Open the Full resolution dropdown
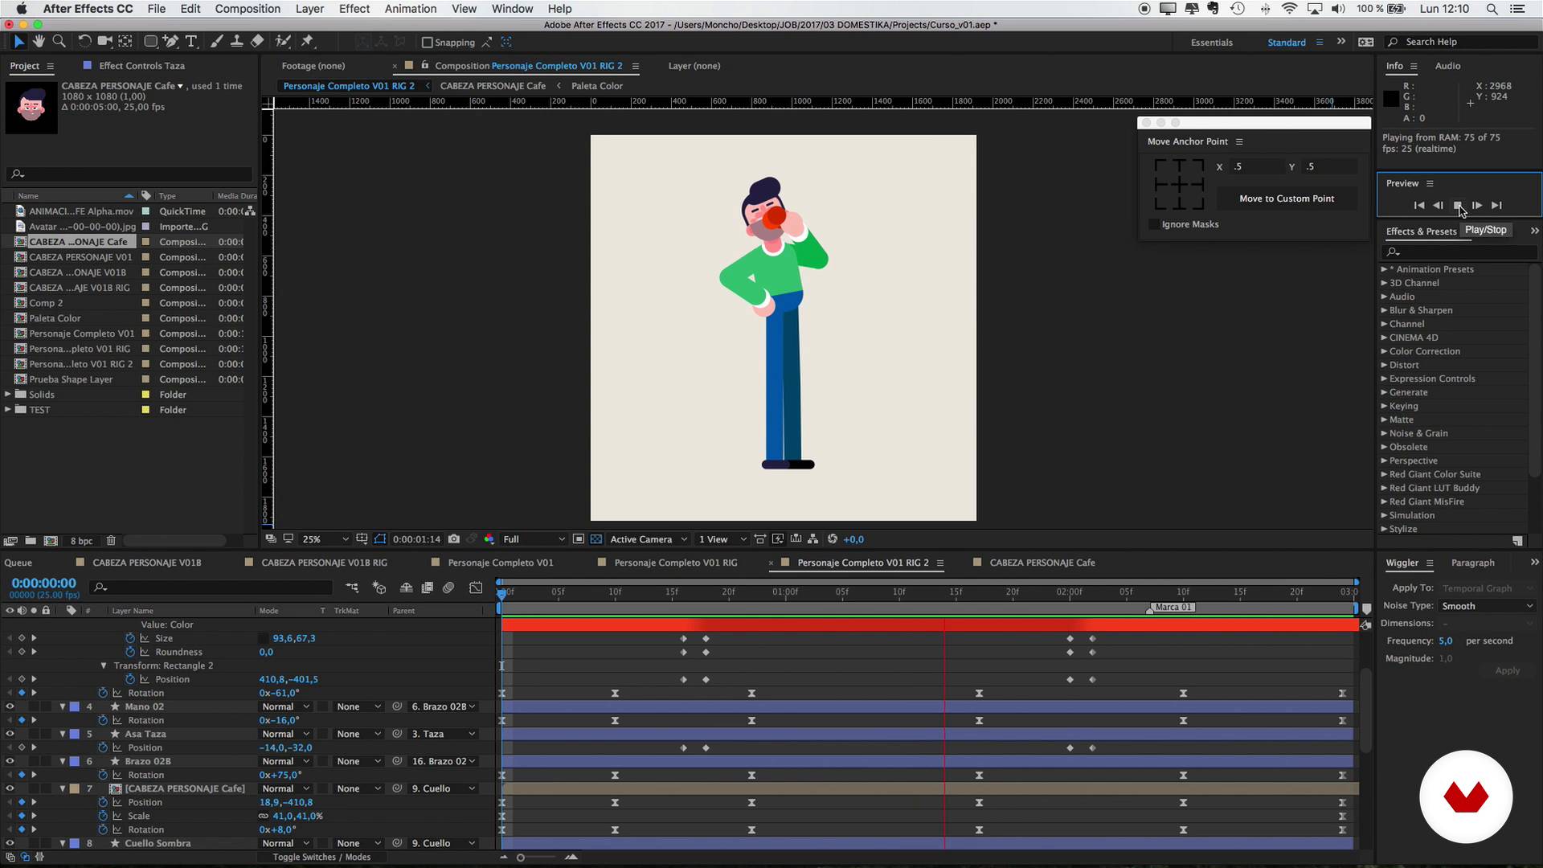Image resolution: width=1543 pixels, height=868 pixels. (534, 539)
